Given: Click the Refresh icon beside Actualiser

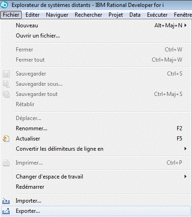Looking at the screenshot, I should click(x=6, y=139).
